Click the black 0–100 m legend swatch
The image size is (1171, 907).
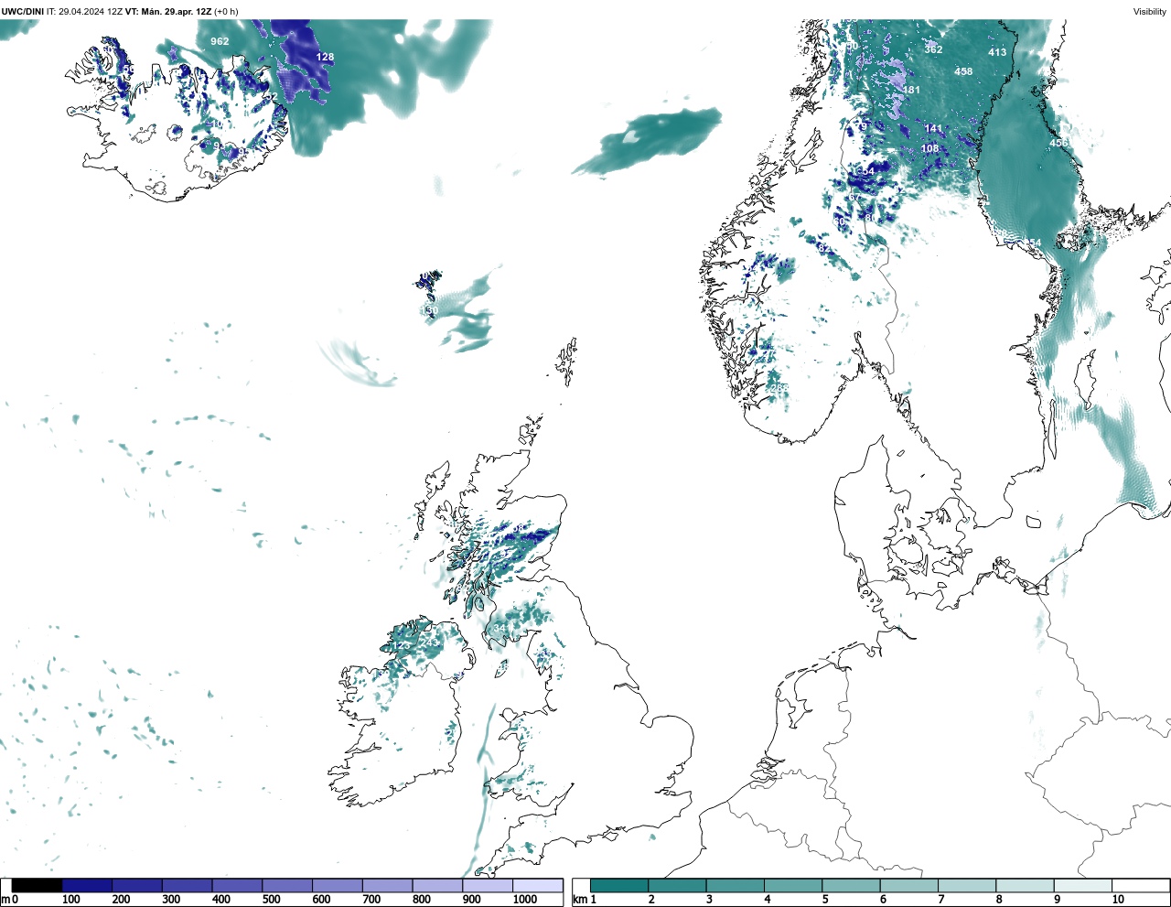point(38,886)
